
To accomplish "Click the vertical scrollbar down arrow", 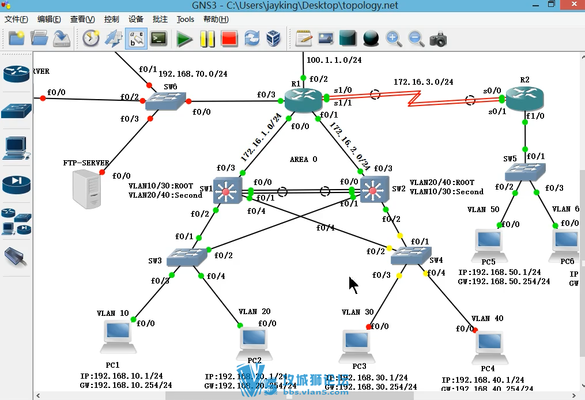I will (583, 386).
